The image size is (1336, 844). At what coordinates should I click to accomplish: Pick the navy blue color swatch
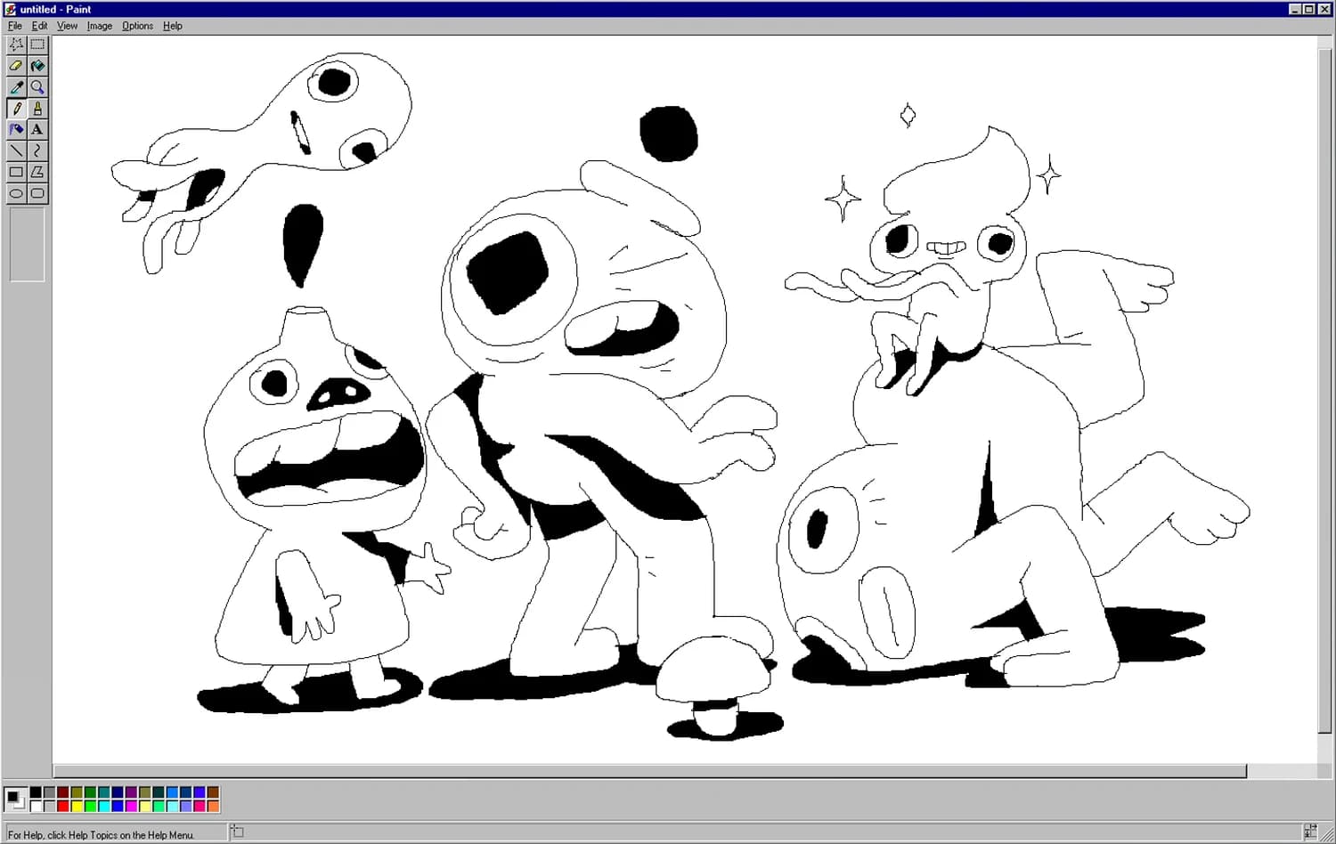(x=118, y=792)
